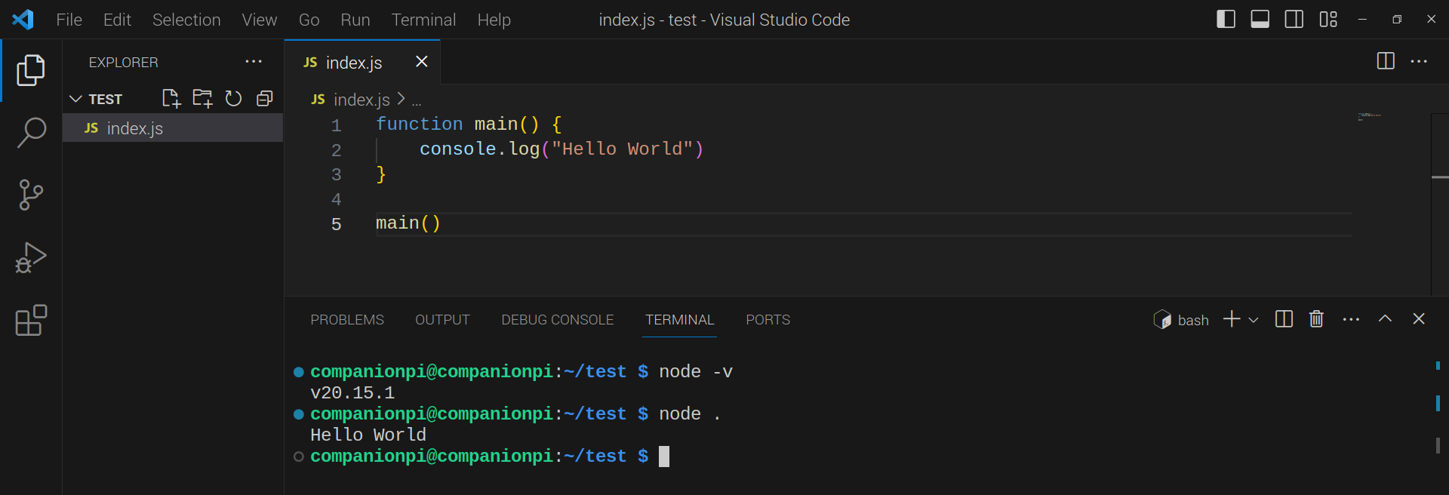Image resolution: width=1449 pixels, height=495 pixels.
Task: Click the EXPLORER panel title
Action: (123, 62)
